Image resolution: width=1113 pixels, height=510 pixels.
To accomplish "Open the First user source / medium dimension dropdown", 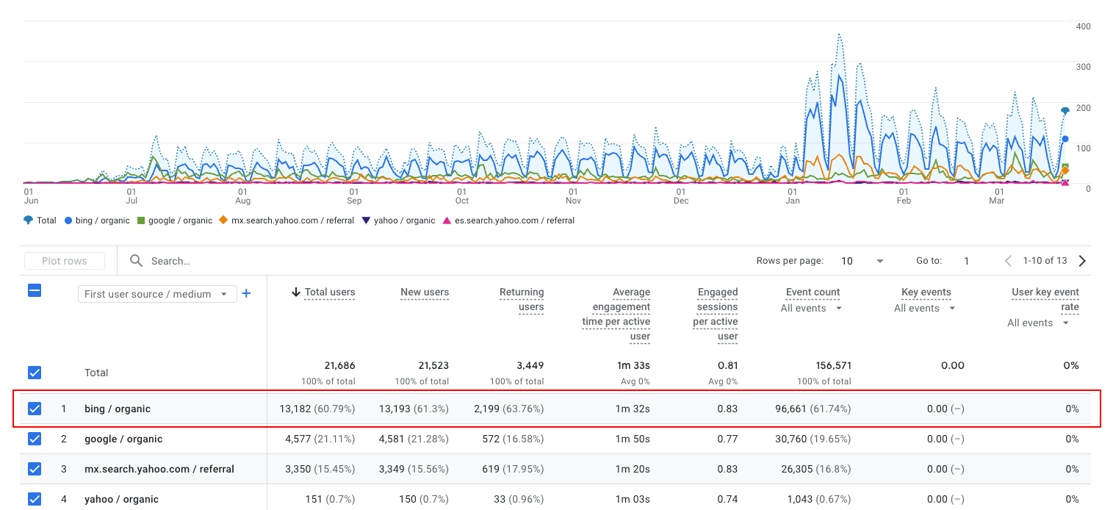I will pos(156,293).
